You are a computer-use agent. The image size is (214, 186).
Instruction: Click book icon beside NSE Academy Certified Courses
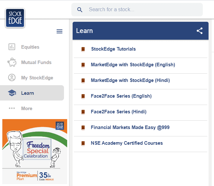[x=83, y=143]
